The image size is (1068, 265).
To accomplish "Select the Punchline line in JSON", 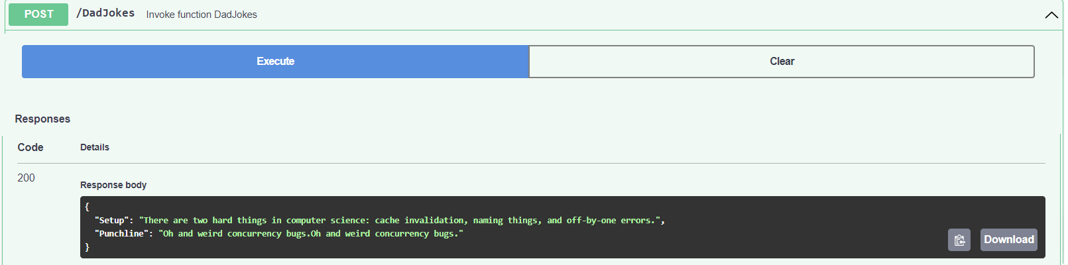I will [279, 233].
